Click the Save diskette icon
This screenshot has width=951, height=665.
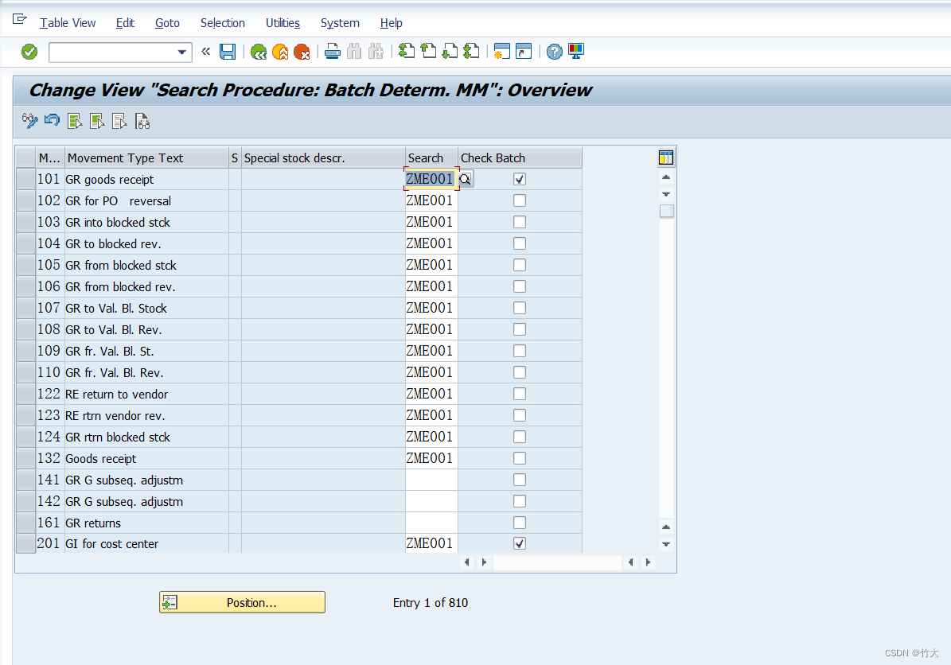point(228,52)
